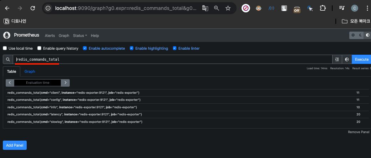Switch to light theme sun icon

coord(353,35)
